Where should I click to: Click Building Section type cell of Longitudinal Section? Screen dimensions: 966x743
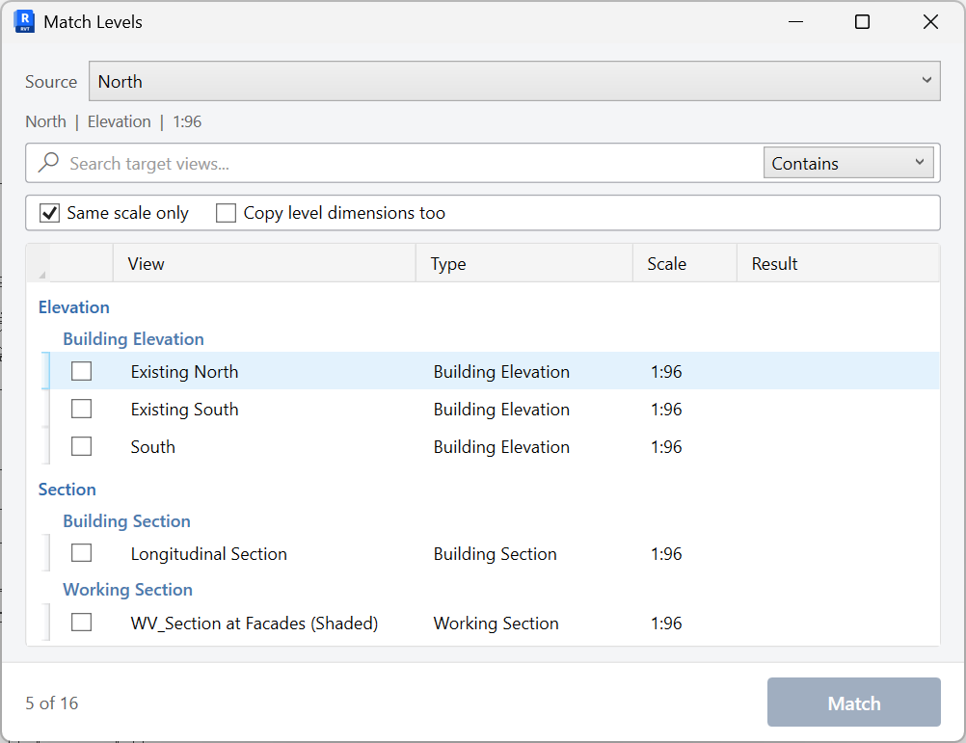click(x=495, y=554)
